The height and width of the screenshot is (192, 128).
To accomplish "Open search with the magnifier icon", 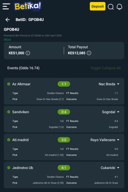I will pos(111,7).
